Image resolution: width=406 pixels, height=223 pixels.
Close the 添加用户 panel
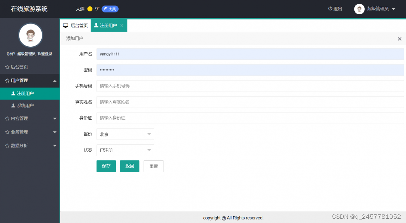[x=400, y=39]
